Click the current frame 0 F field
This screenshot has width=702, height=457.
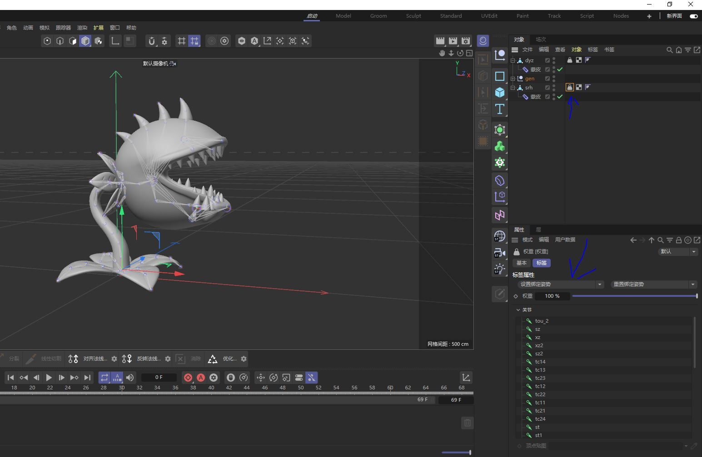pos(159,378)
